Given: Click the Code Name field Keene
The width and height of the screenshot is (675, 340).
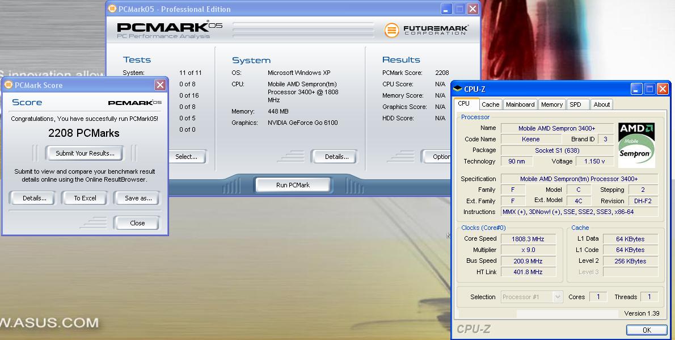Looking at the screenshot, I should pyautogui.click(x=531, y=139).
